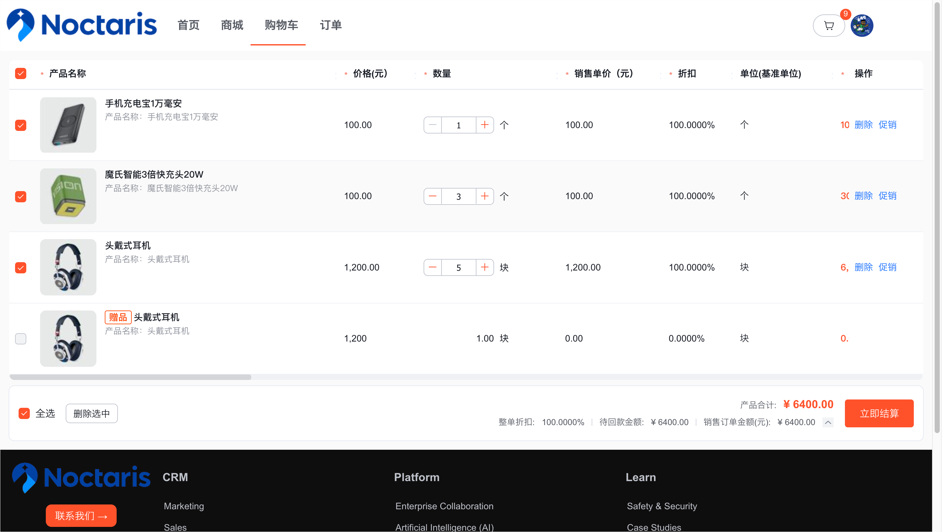This screenshot has width=942, height=532.
Task: Toggle the 全选 checkbox at bottom
Action: point(24,413)
